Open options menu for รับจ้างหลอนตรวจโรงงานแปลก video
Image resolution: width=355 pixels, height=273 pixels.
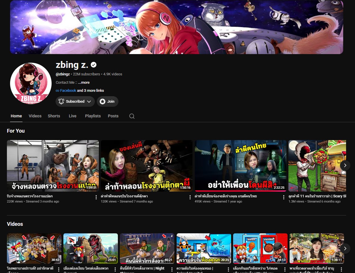pos(96,197)
